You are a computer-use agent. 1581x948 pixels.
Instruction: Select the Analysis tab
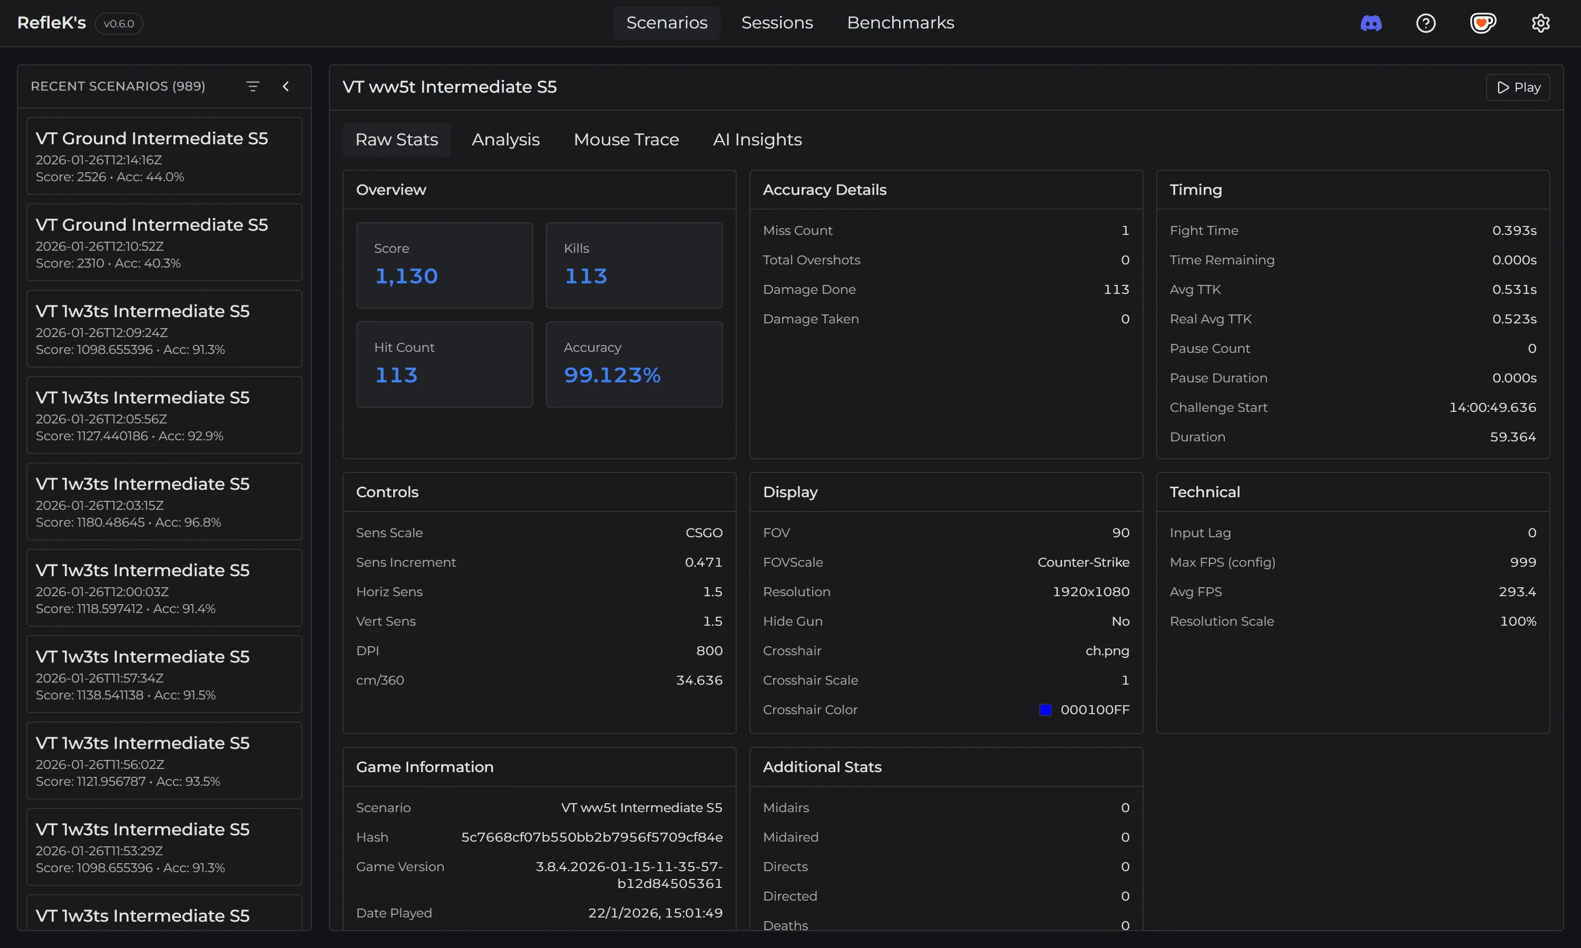coord(505,139)
